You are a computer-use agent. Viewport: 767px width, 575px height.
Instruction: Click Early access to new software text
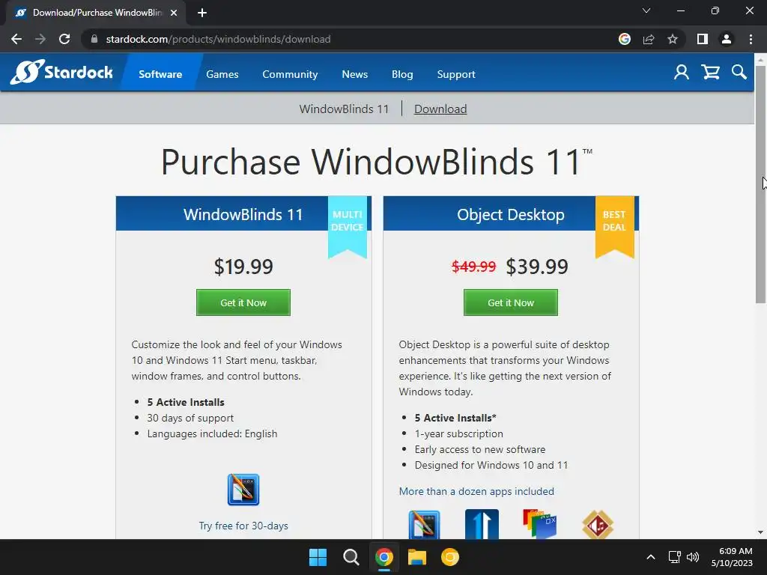coord(480,449)
